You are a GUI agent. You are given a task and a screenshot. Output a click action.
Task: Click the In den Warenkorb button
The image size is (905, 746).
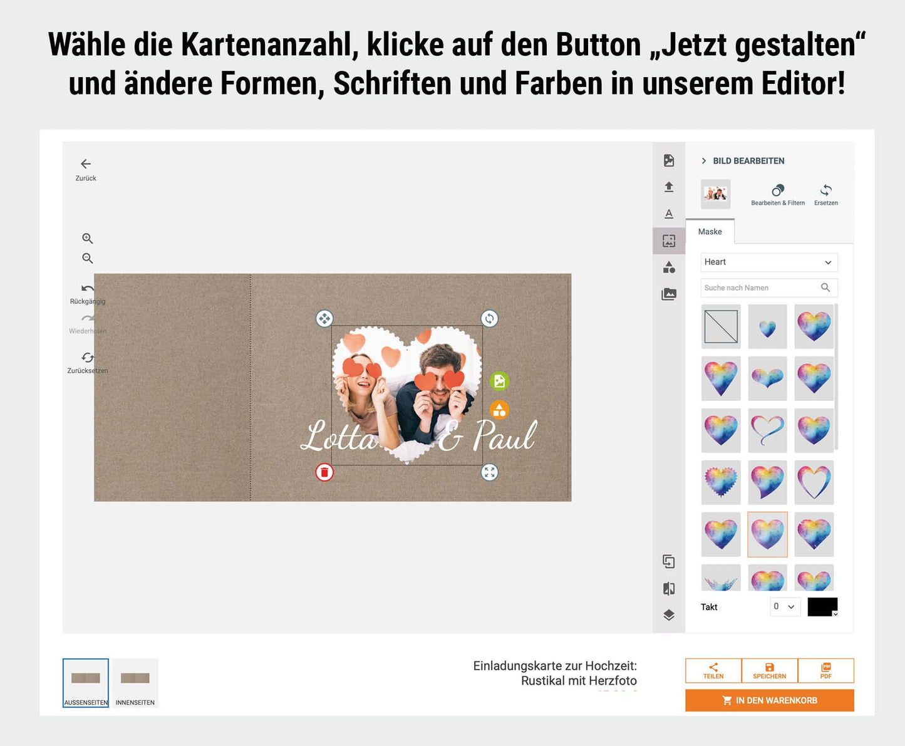click(769, 700)
